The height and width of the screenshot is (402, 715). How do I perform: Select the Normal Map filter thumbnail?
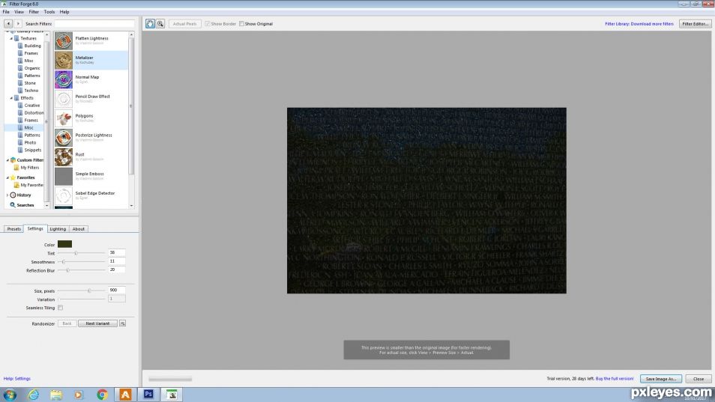pos(64,79)
